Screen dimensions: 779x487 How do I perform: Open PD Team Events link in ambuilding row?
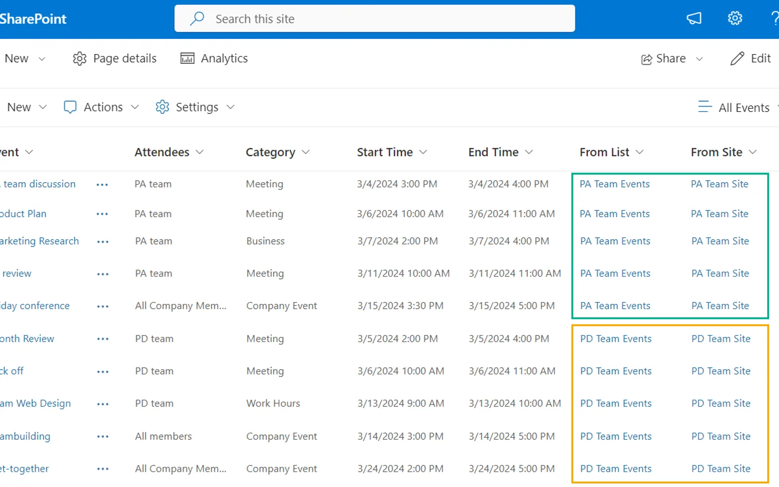[x=615, y=436]
